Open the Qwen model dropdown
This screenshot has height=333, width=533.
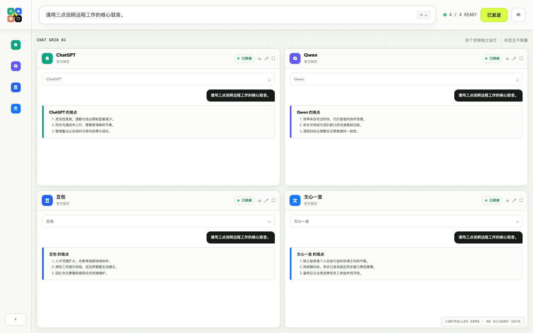[406, 79]
